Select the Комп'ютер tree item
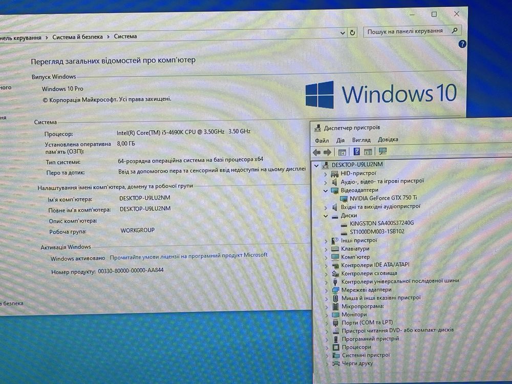Viewport: 512px width, 384px height. (x=355, y=257)
